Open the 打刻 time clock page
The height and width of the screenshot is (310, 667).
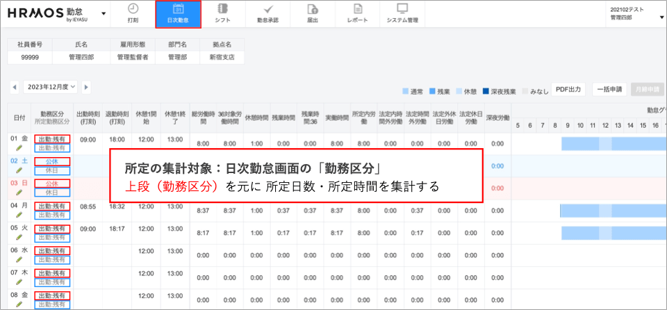(x=133, y=13)
